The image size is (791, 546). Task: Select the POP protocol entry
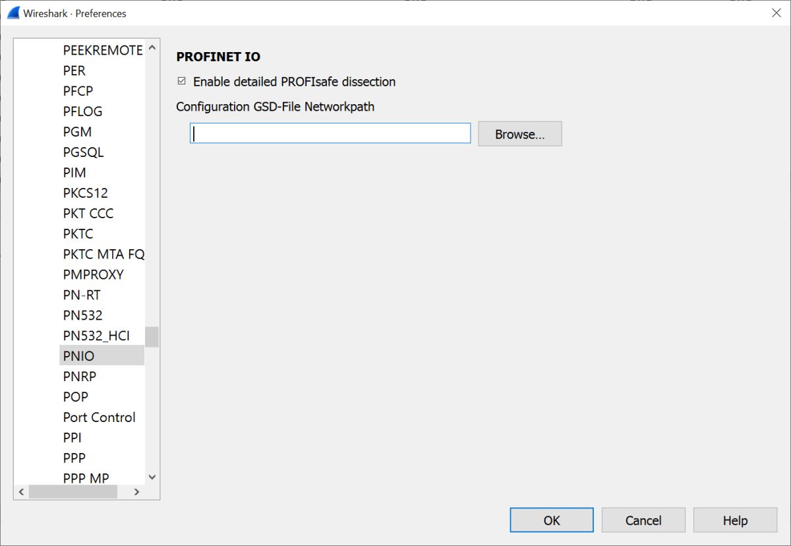coord(76,397)
